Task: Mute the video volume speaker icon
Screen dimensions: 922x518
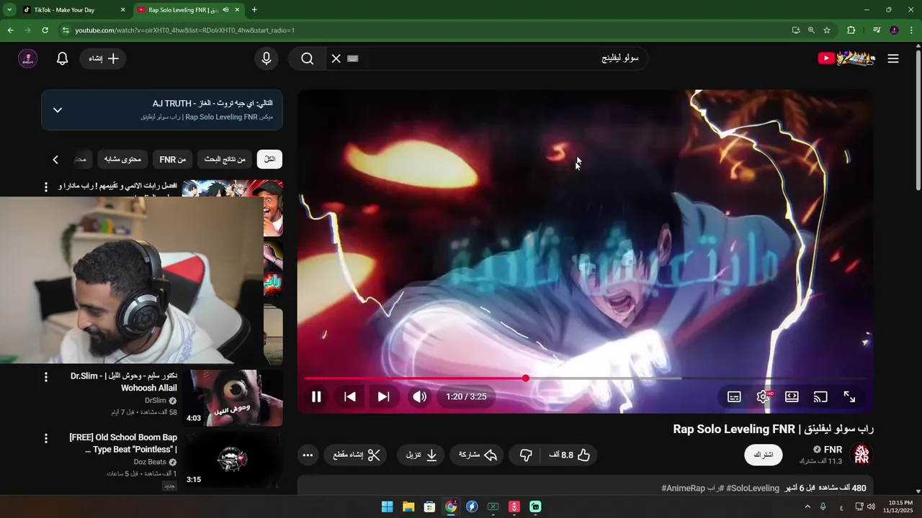Action: [x=420, y=396]
